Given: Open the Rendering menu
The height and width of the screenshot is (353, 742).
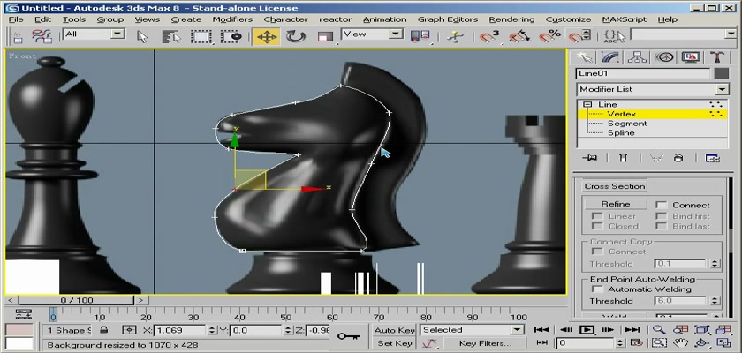Looking at the screenshot, I should coord(511,19).
